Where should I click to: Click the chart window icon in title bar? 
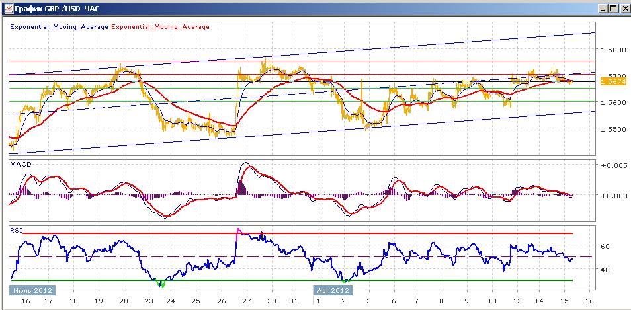(x=8, y=8)
